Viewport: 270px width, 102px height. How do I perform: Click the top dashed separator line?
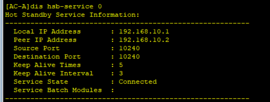(127, 23)
